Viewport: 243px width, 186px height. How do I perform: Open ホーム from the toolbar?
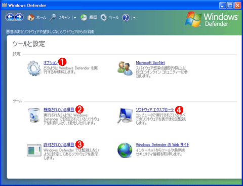click(x=41, y=18)
